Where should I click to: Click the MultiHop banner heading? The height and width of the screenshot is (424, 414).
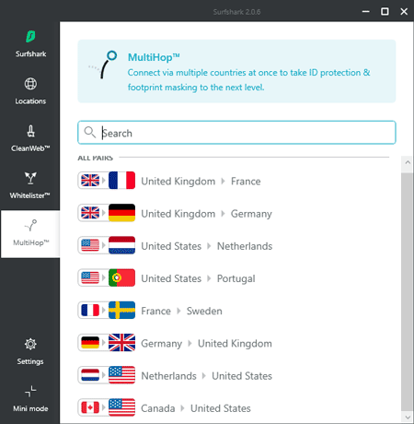[154, 57]
